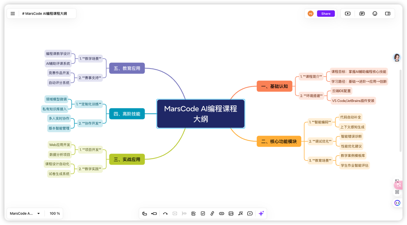Click the 上下文感知生成 leaf node
The image size is (407, 225).
click(352, 127)
